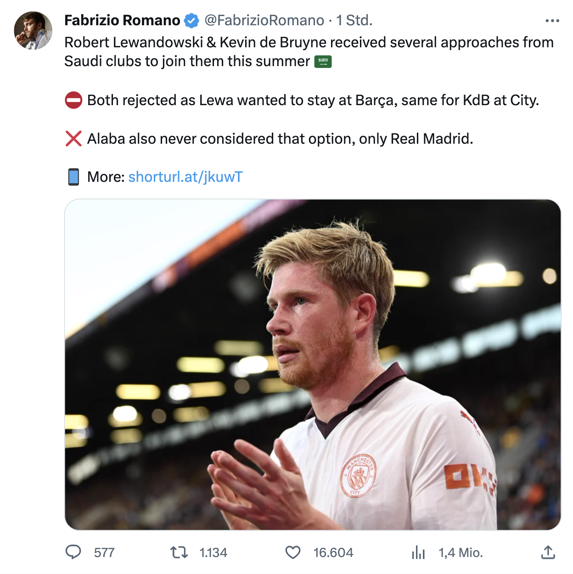The image size is (573, 574).
Task: Click the 1,4 Mio. views count
Action: 461,552
